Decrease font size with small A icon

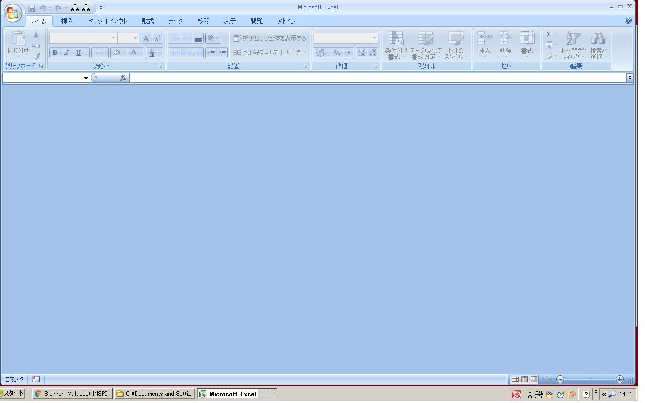(x=157, y=38)
